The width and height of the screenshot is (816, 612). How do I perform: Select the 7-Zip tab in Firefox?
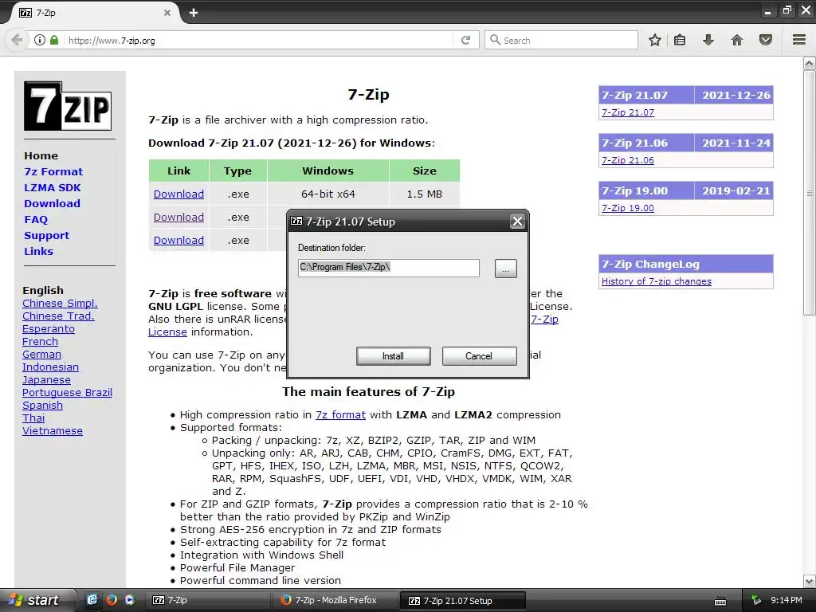click(94, 13)
